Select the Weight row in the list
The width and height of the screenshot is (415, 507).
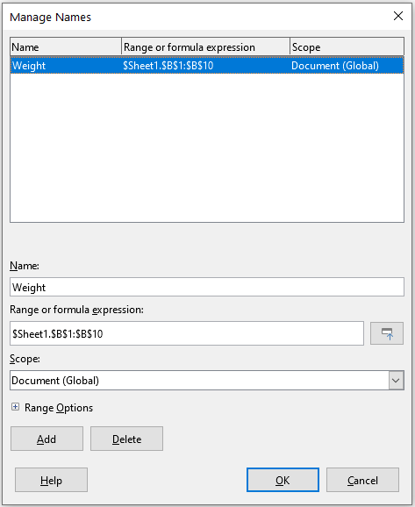(207, 65)
